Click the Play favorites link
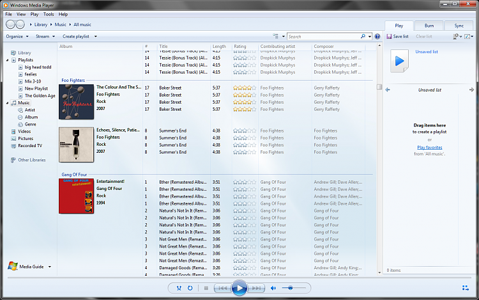Viewport: 479px width, 300px height. 430,147
